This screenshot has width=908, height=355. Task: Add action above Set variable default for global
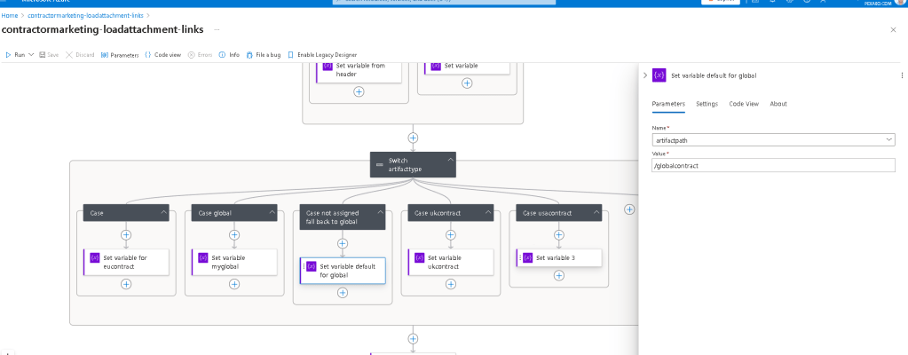tap(343, 244)
